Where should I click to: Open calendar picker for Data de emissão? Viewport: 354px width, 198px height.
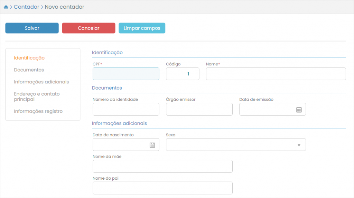tap(299, 109)
